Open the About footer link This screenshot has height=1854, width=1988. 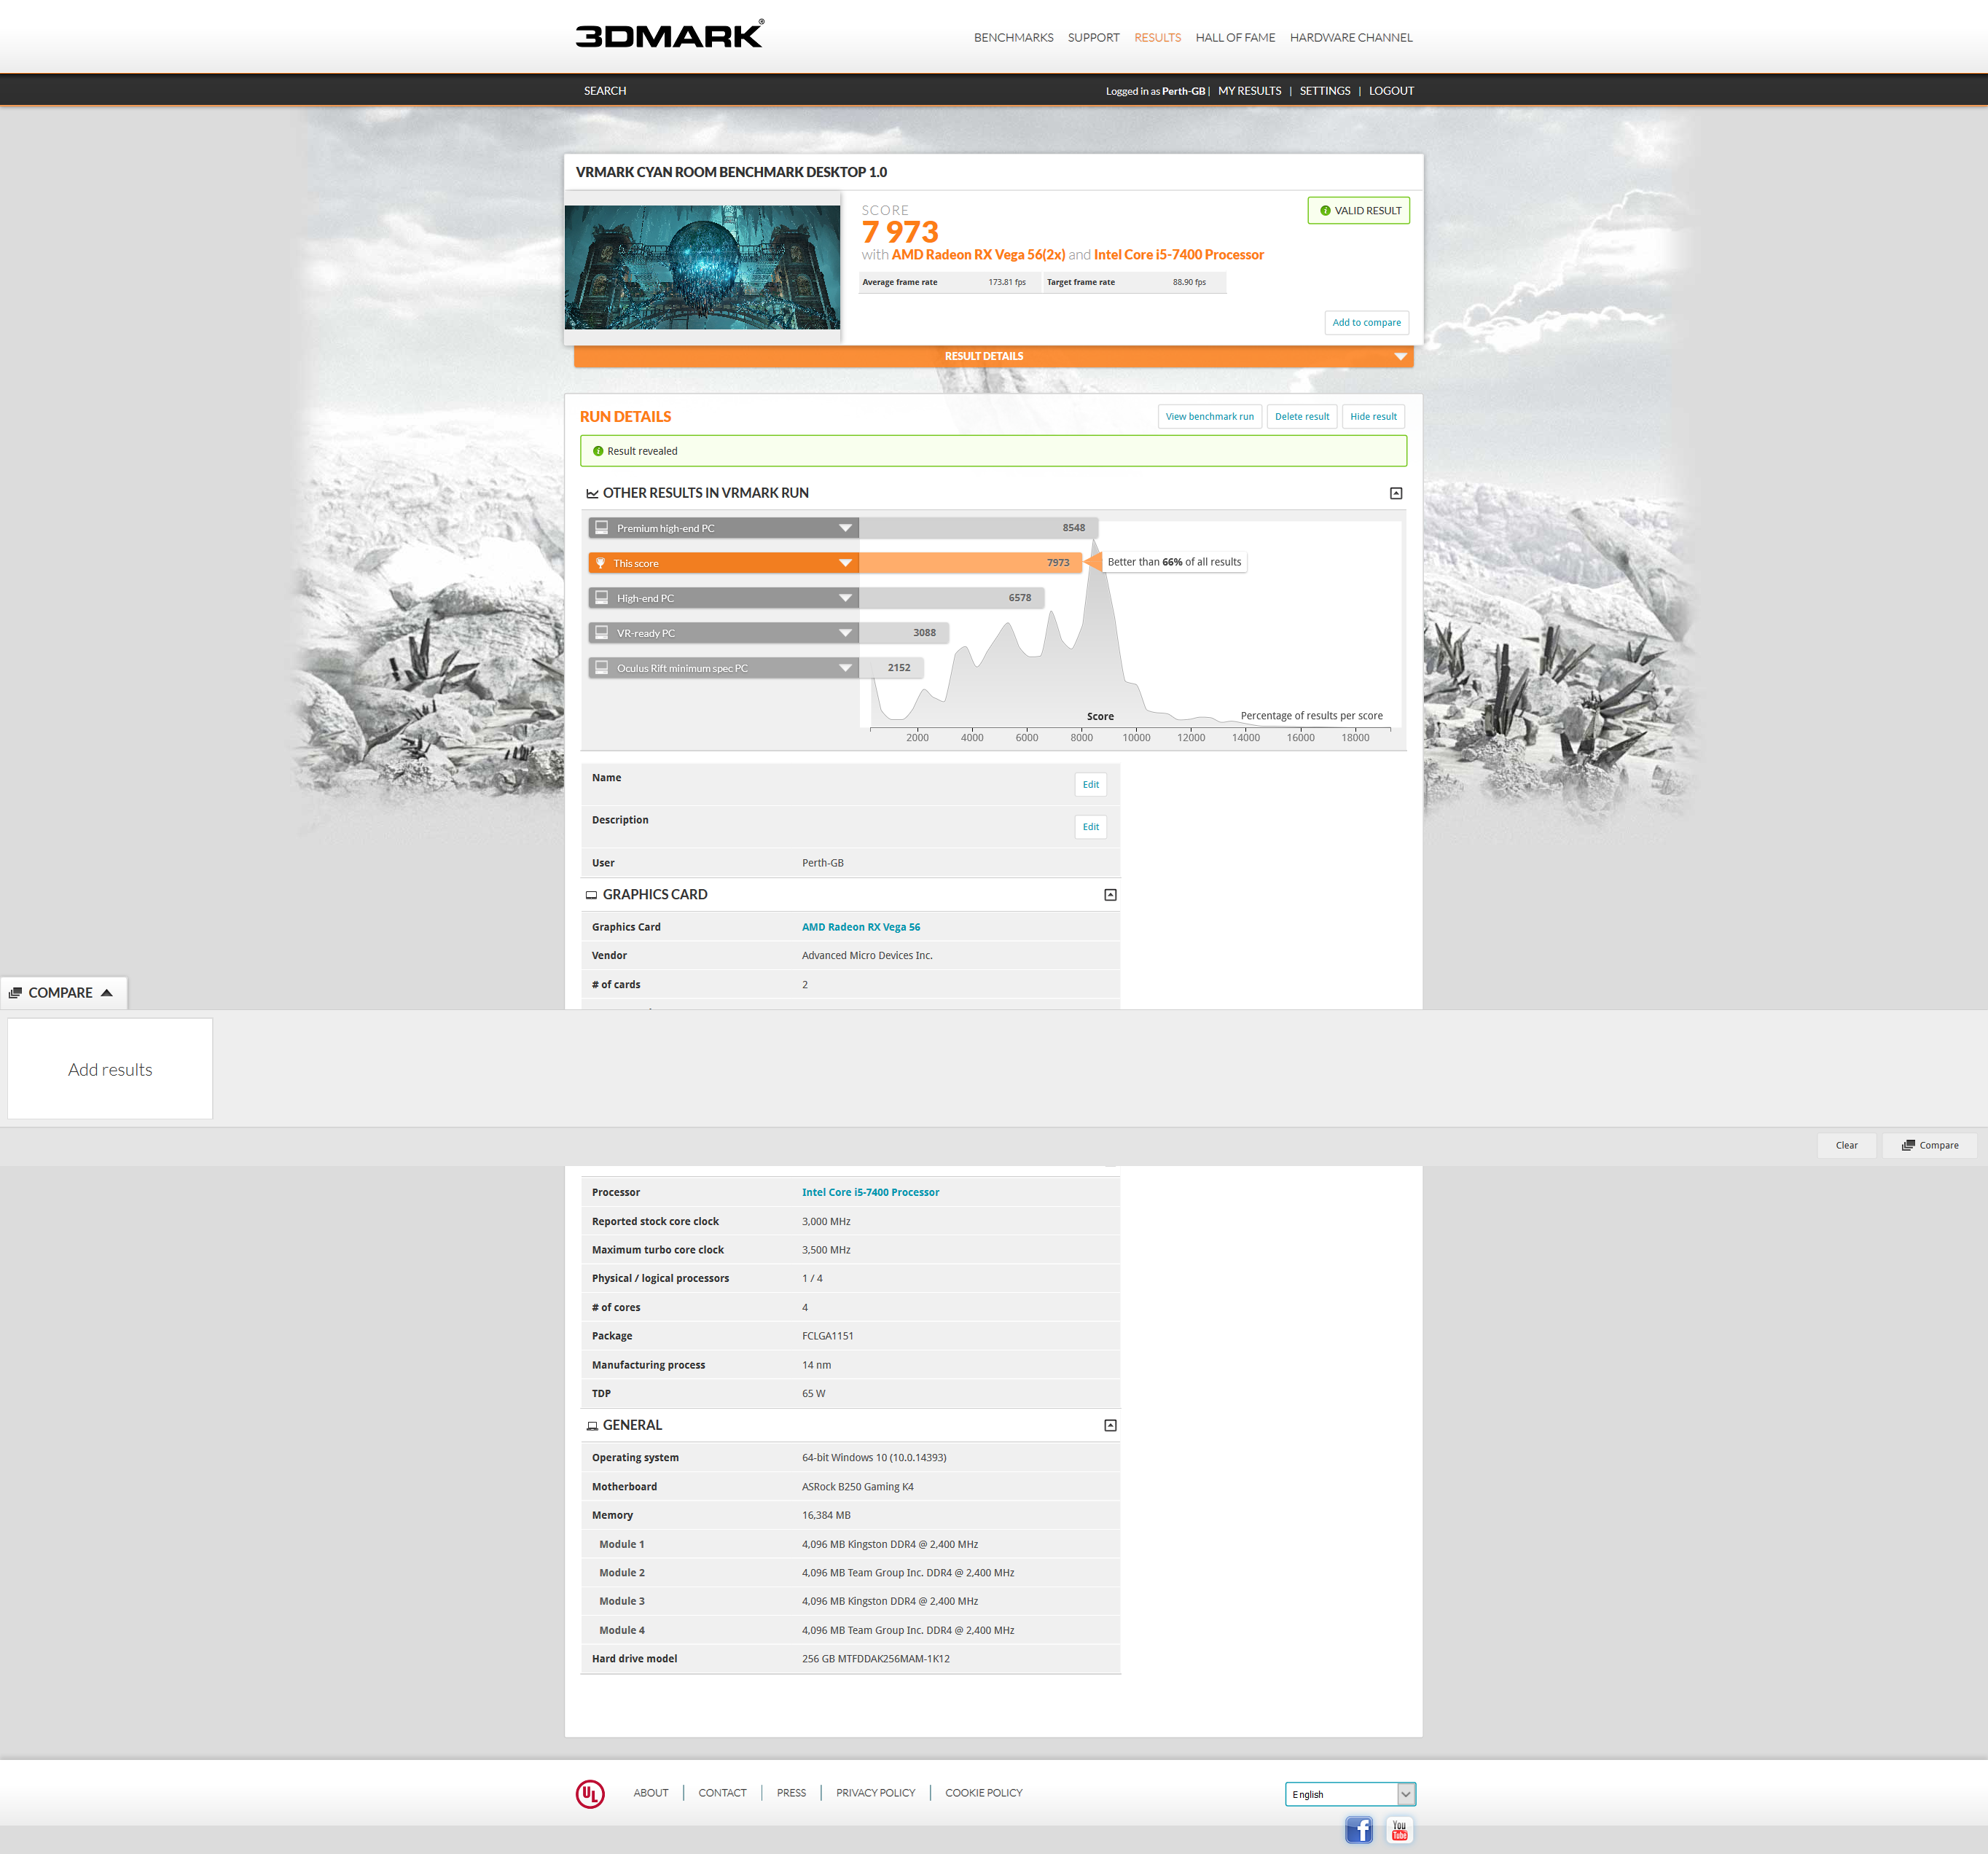[651, 1793]
